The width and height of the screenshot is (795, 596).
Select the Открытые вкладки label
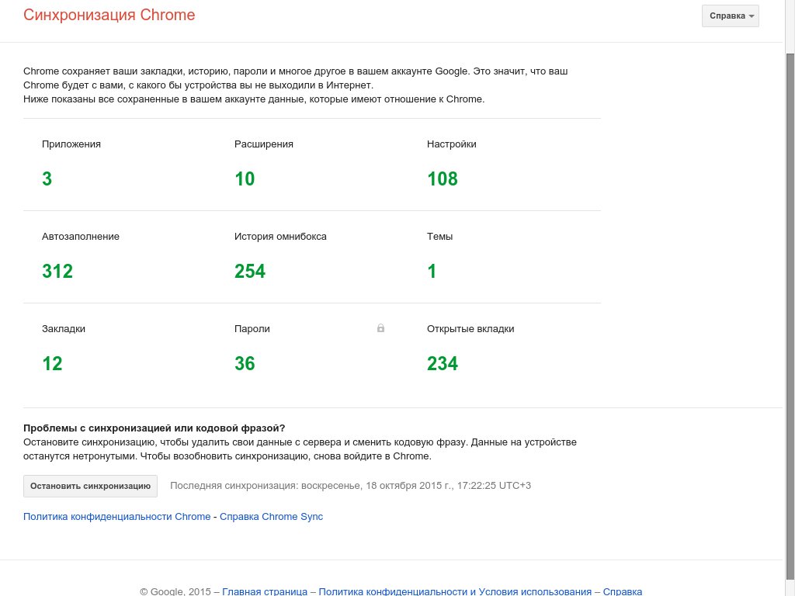pos(470,328)
